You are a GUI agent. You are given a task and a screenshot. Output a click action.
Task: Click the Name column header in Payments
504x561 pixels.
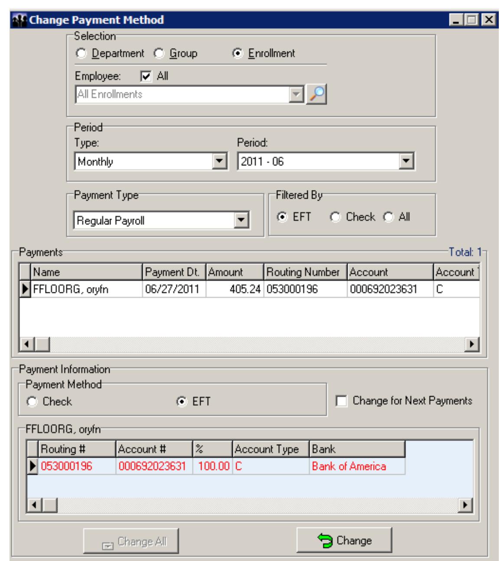coord(87,272)
